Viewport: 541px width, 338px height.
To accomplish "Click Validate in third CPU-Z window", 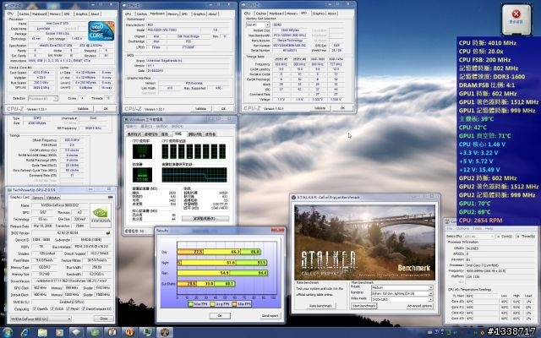I will pos(320,108).
